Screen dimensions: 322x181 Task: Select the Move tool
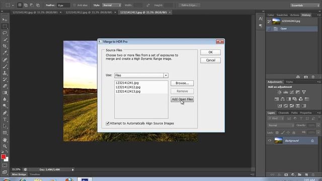[5, 20]
